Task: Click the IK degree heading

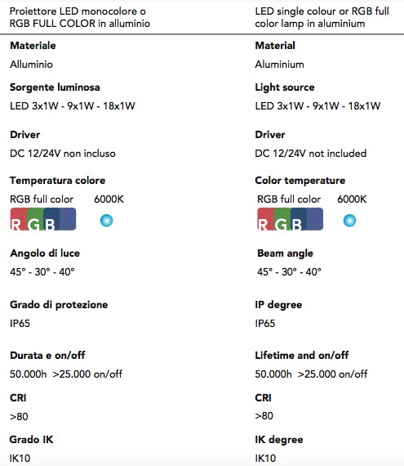Action: tap(279, 440)
